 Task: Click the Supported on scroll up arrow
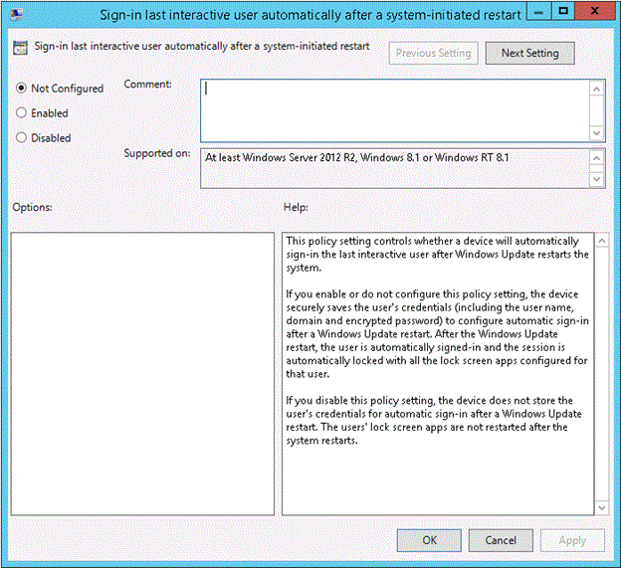[x=596, y=158]
